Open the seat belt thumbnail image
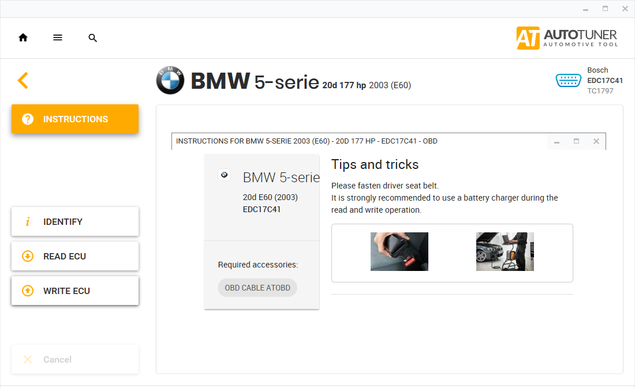The height and width of the screenshot is (388, 635). (x=399, y=251)
